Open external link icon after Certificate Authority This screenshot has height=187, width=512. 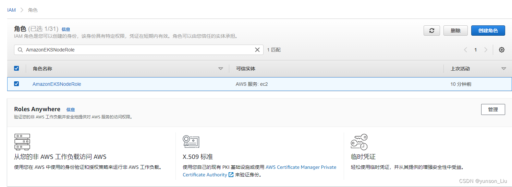231,175
